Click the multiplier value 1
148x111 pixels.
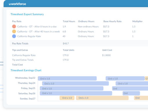[133, 36]
